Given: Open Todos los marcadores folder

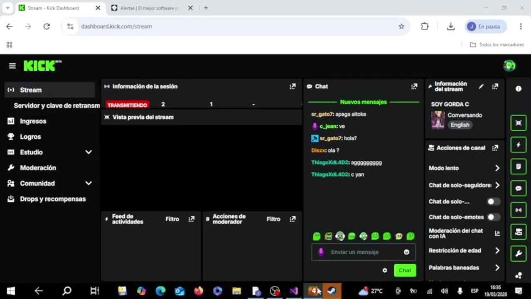Looking at the screenshot, I should pyautogui.click(x=497, y=44).
